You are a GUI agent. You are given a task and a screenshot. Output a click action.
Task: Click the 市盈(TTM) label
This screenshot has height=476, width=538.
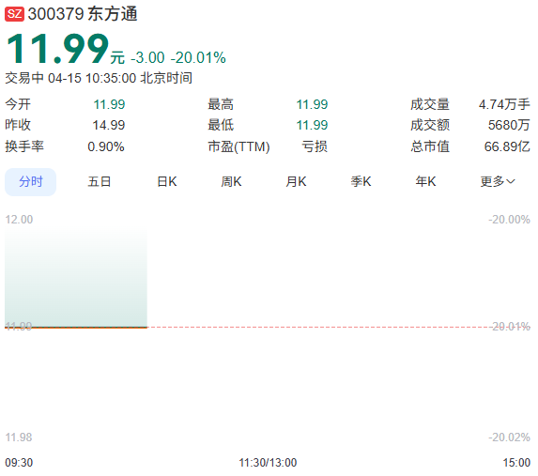238,146
